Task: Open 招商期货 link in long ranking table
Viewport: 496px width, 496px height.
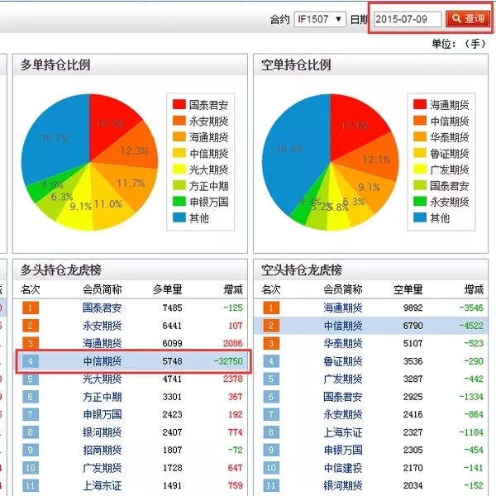Action: tap(103, 450)
